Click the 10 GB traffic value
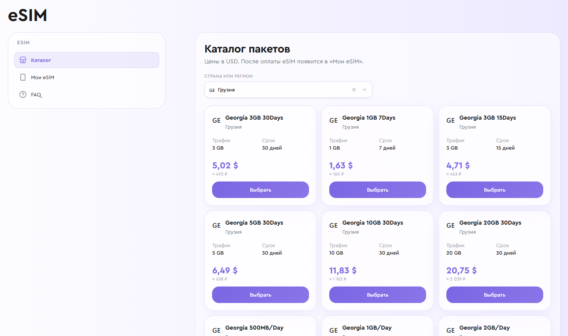 336,253
